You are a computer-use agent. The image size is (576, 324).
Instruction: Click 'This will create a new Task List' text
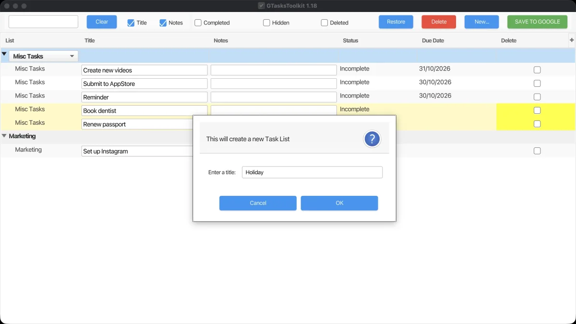[x=248, y=139]
